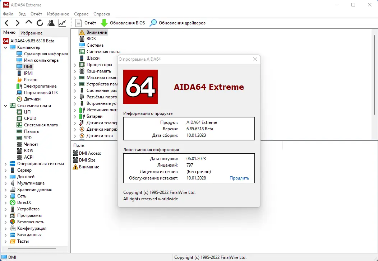
Task: Click the DirectX Xbox icon
Action: pyautogui.click(x=13, y=202)
